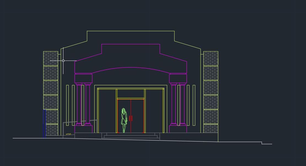Viewport: 306px width, 166px height.
Task: Select the transom panel above the red doors
Action: [x=131, y=94]
